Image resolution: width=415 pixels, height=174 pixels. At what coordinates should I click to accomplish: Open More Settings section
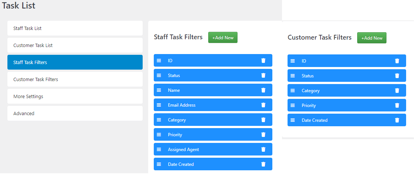point(75,96)
